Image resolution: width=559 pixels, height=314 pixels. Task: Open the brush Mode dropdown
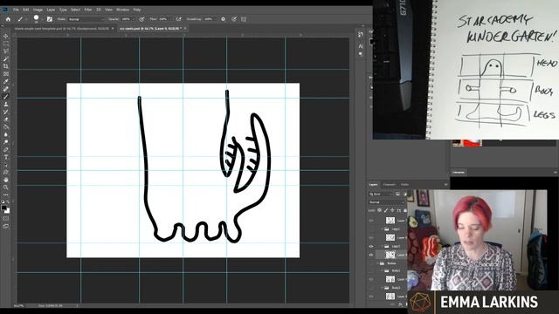86,19
